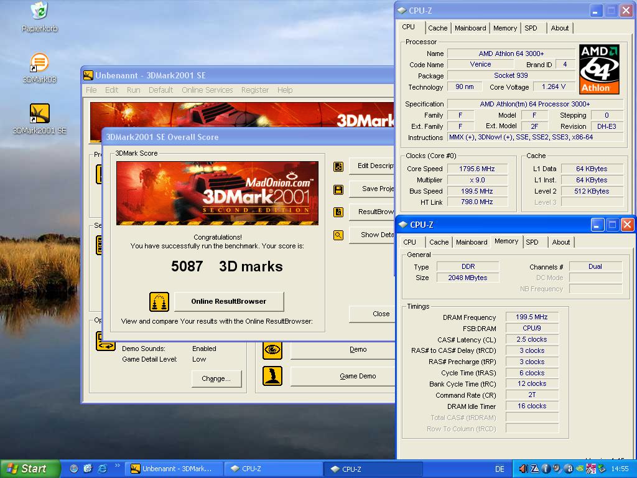This screenshot has height=478, width=637.
Task: Click the NVIDIA tray icon
Action: [x=580, y=469]
